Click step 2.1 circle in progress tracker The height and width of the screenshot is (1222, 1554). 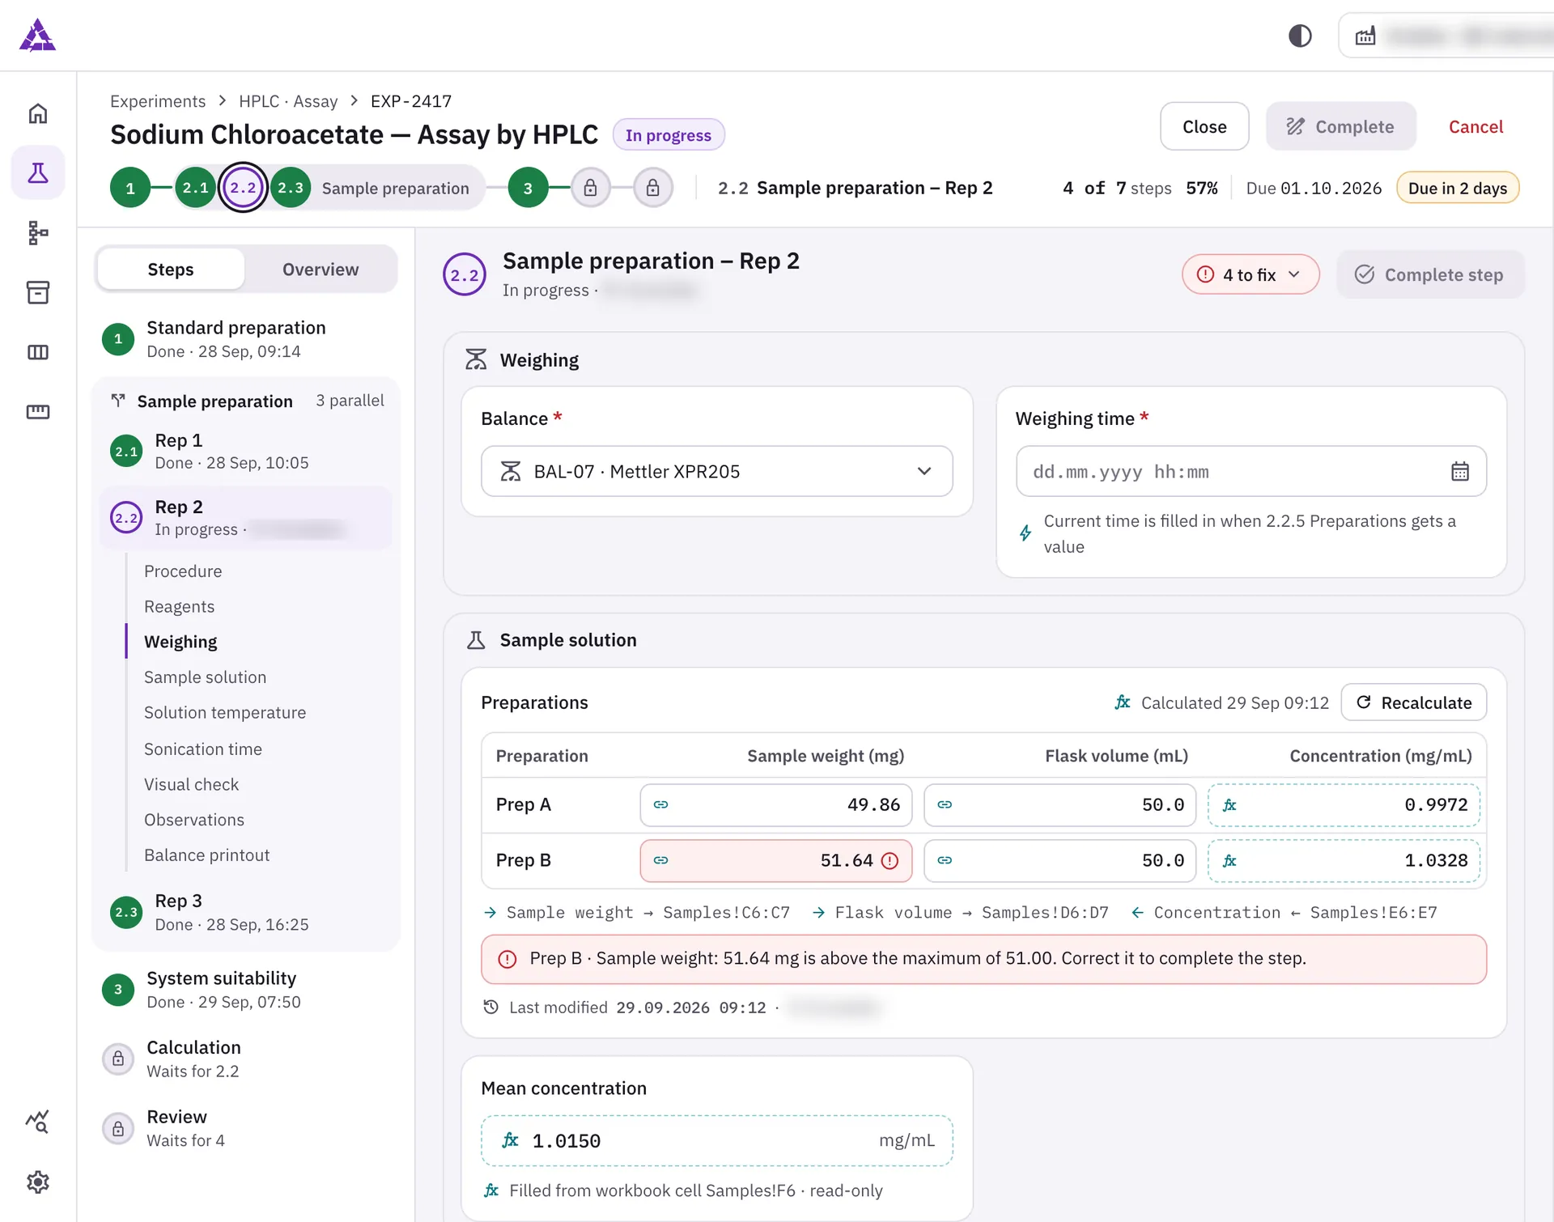pos(195,188)
